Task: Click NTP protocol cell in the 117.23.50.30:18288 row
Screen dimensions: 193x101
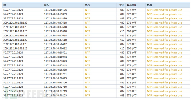Action: (x=88, y=70)
